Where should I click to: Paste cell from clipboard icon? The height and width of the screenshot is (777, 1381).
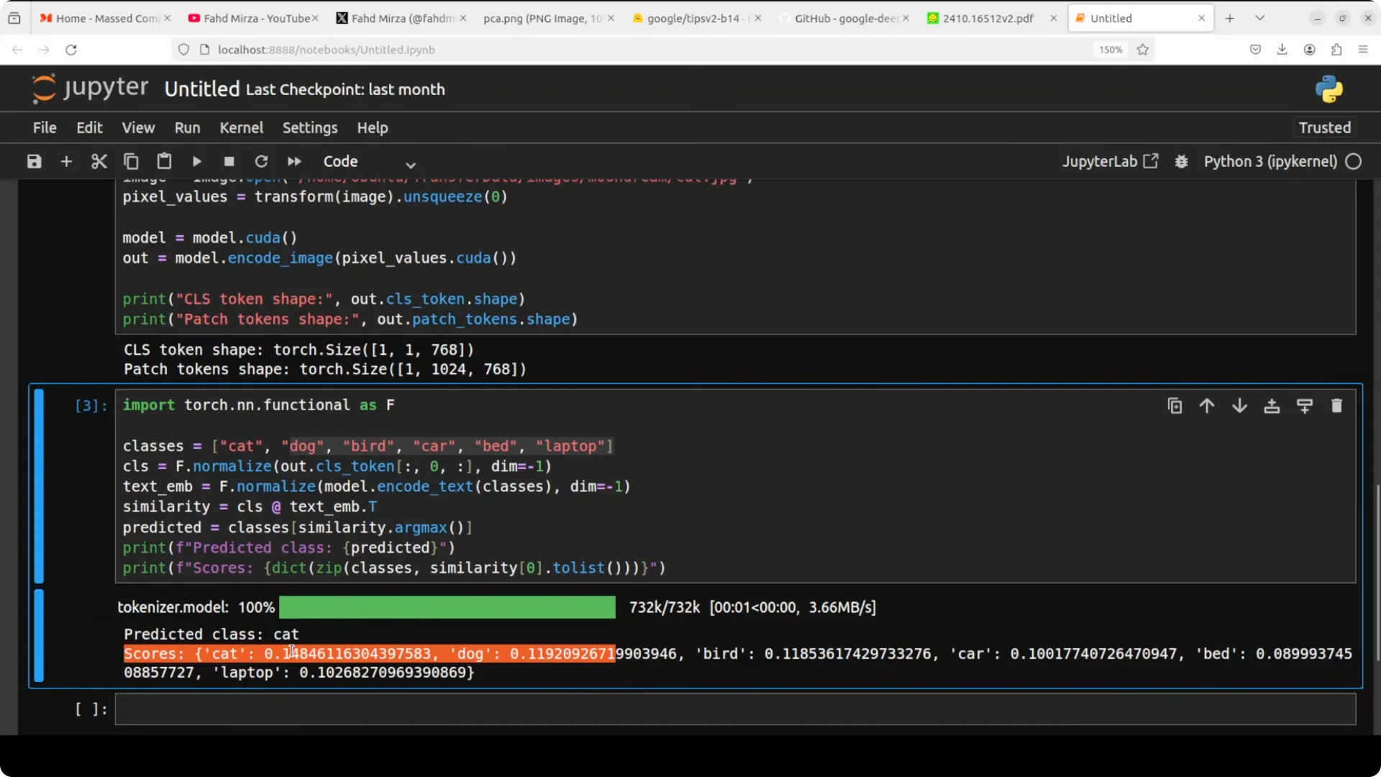tap(164, 161)
